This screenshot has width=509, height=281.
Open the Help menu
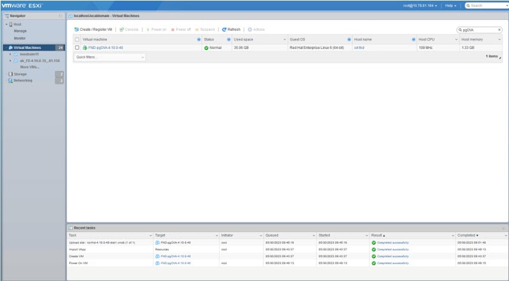click(451, 5)
